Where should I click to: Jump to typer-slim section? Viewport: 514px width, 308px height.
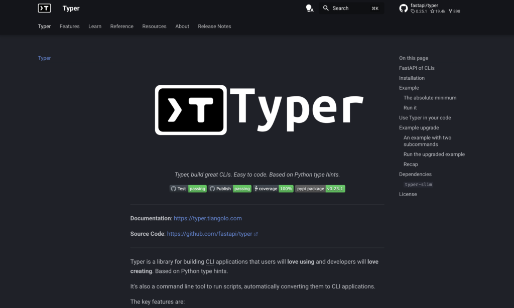click(x=418, y=185)
